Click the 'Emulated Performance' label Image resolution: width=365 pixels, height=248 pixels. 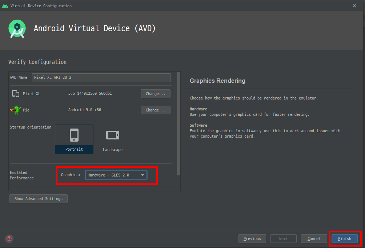[x=22, y=175]
